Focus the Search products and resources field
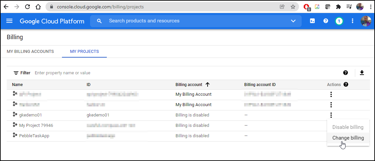375x161 pixels. click(196, 21)
